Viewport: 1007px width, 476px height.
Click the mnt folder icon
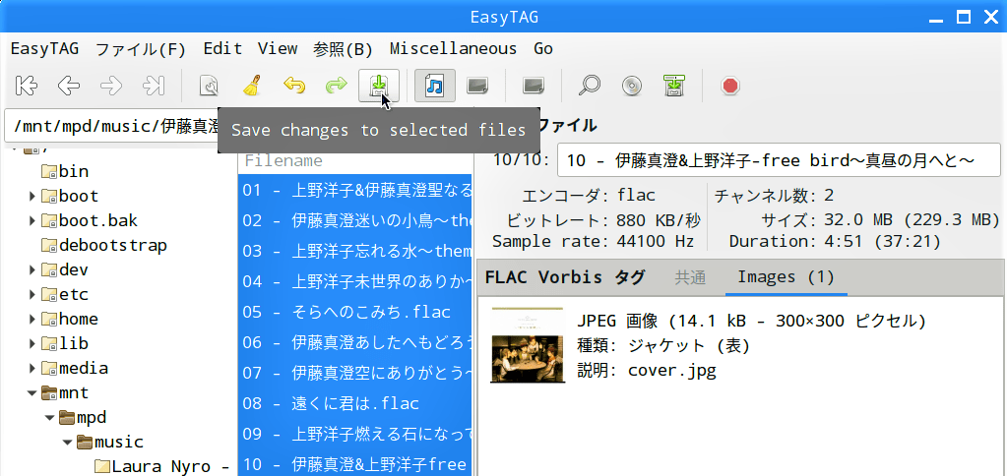click(x=49, y=393)
